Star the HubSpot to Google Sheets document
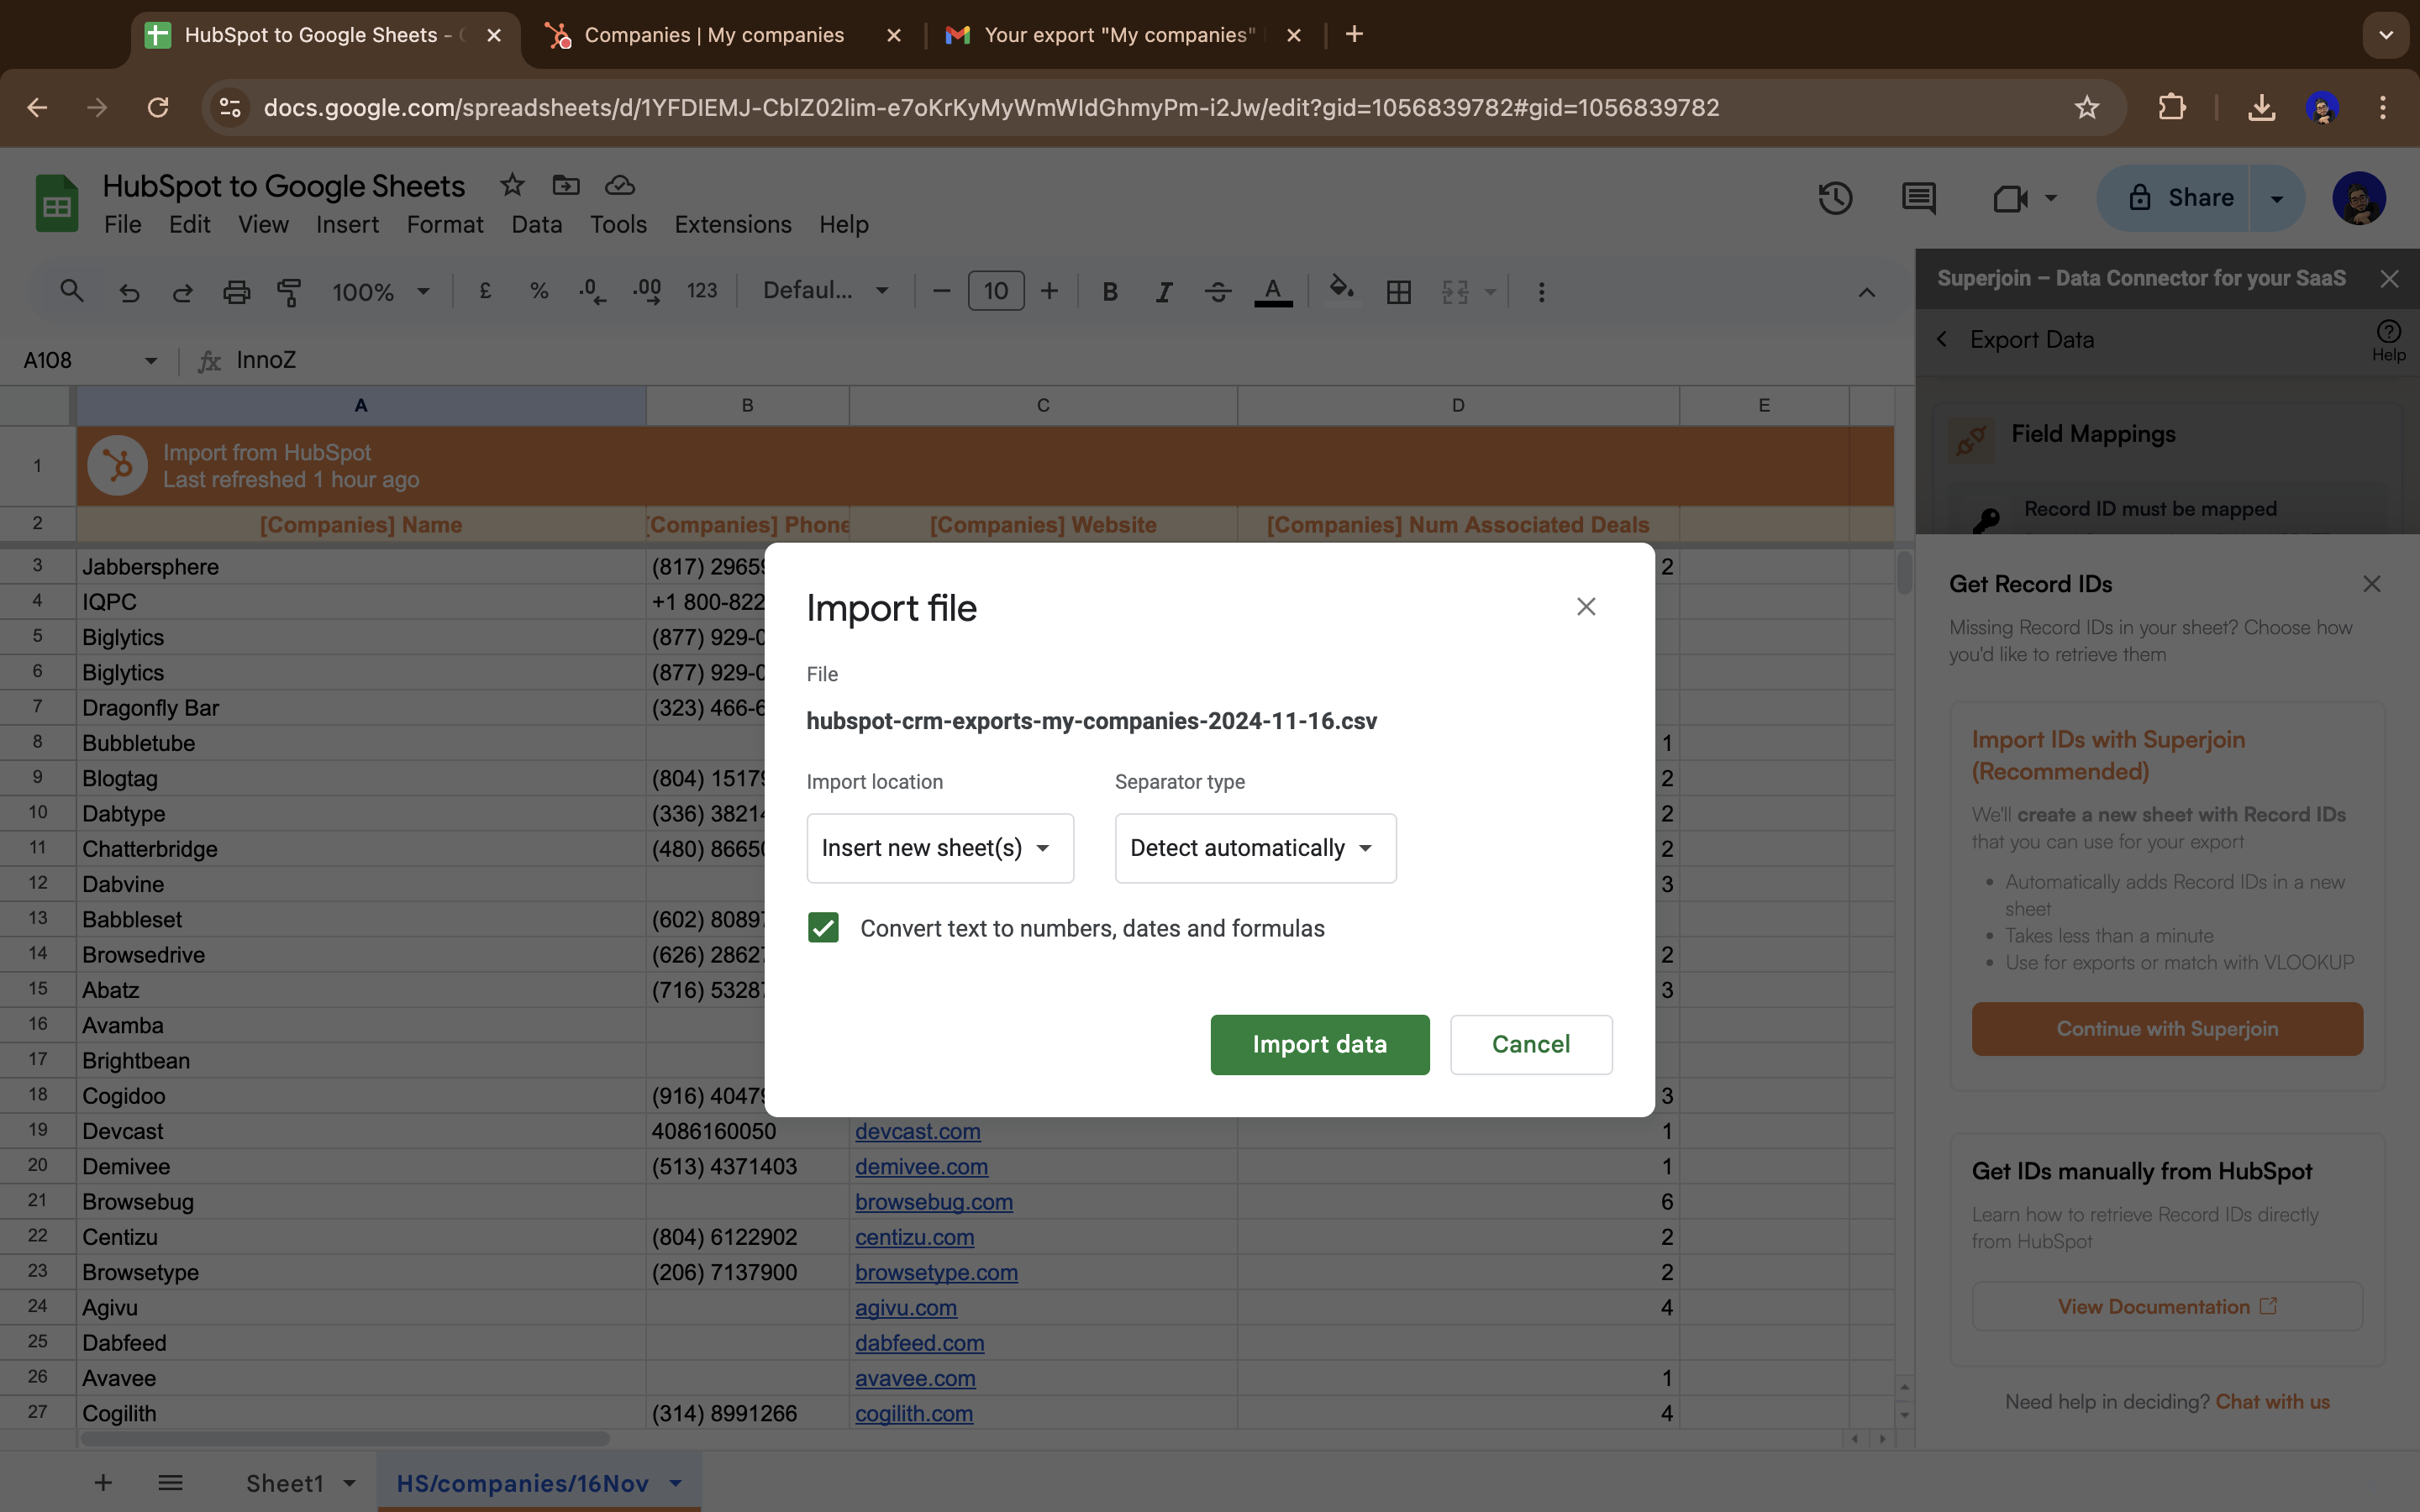2420x1512 pixels. click(x=512, y=185)
